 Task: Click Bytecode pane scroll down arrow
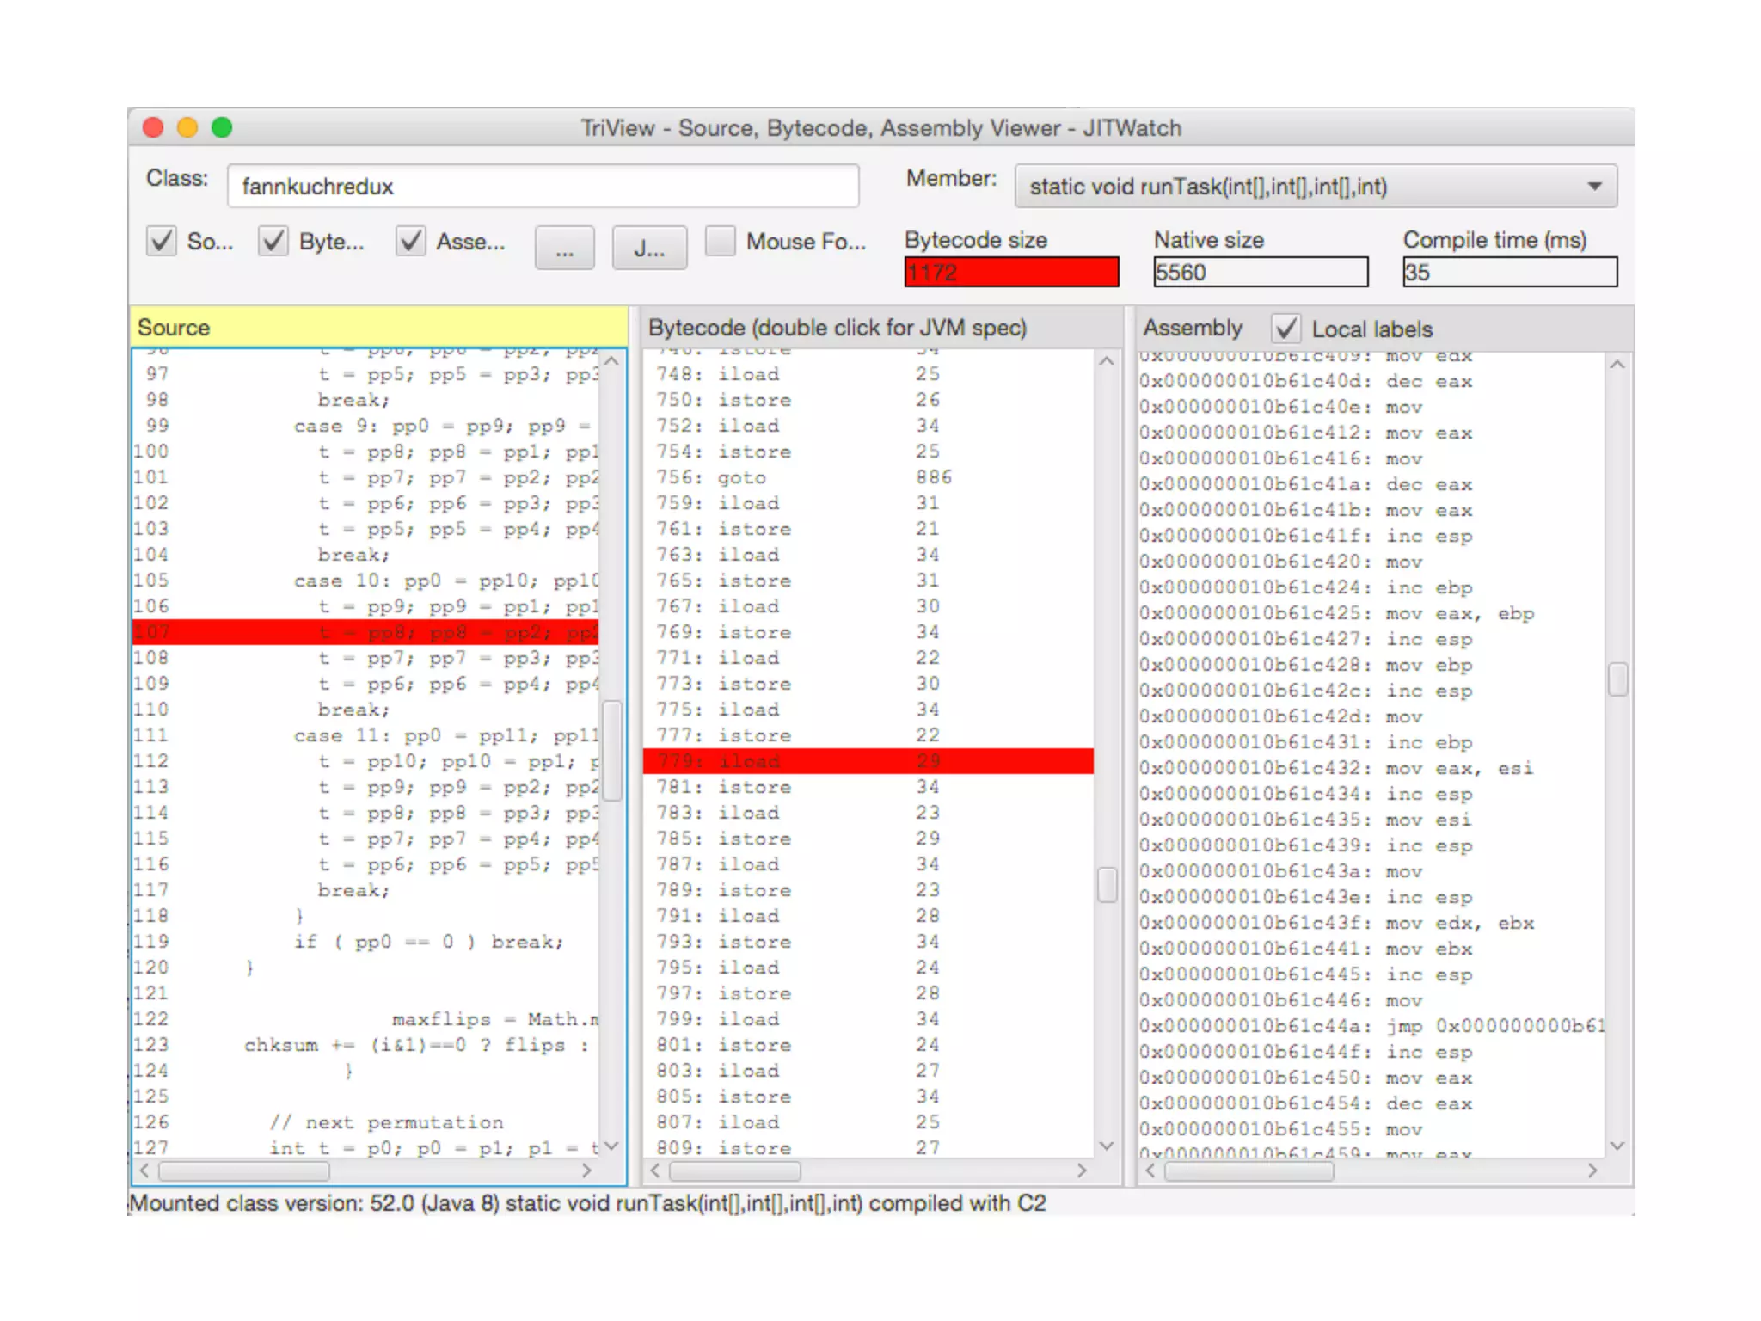tap(1107, 1146)
